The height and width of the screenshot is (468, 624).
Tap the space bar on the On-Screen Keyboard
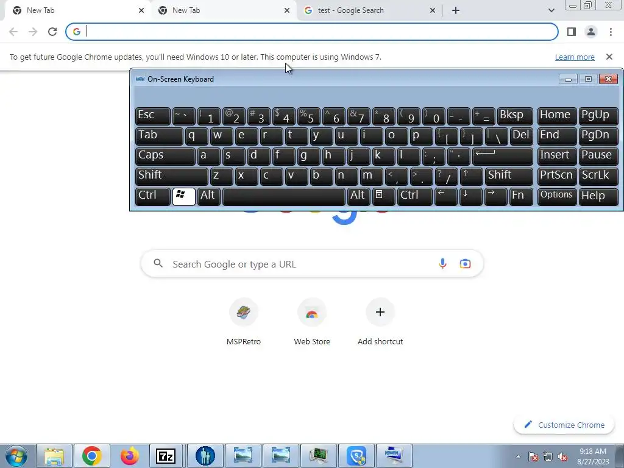point(284,197)
